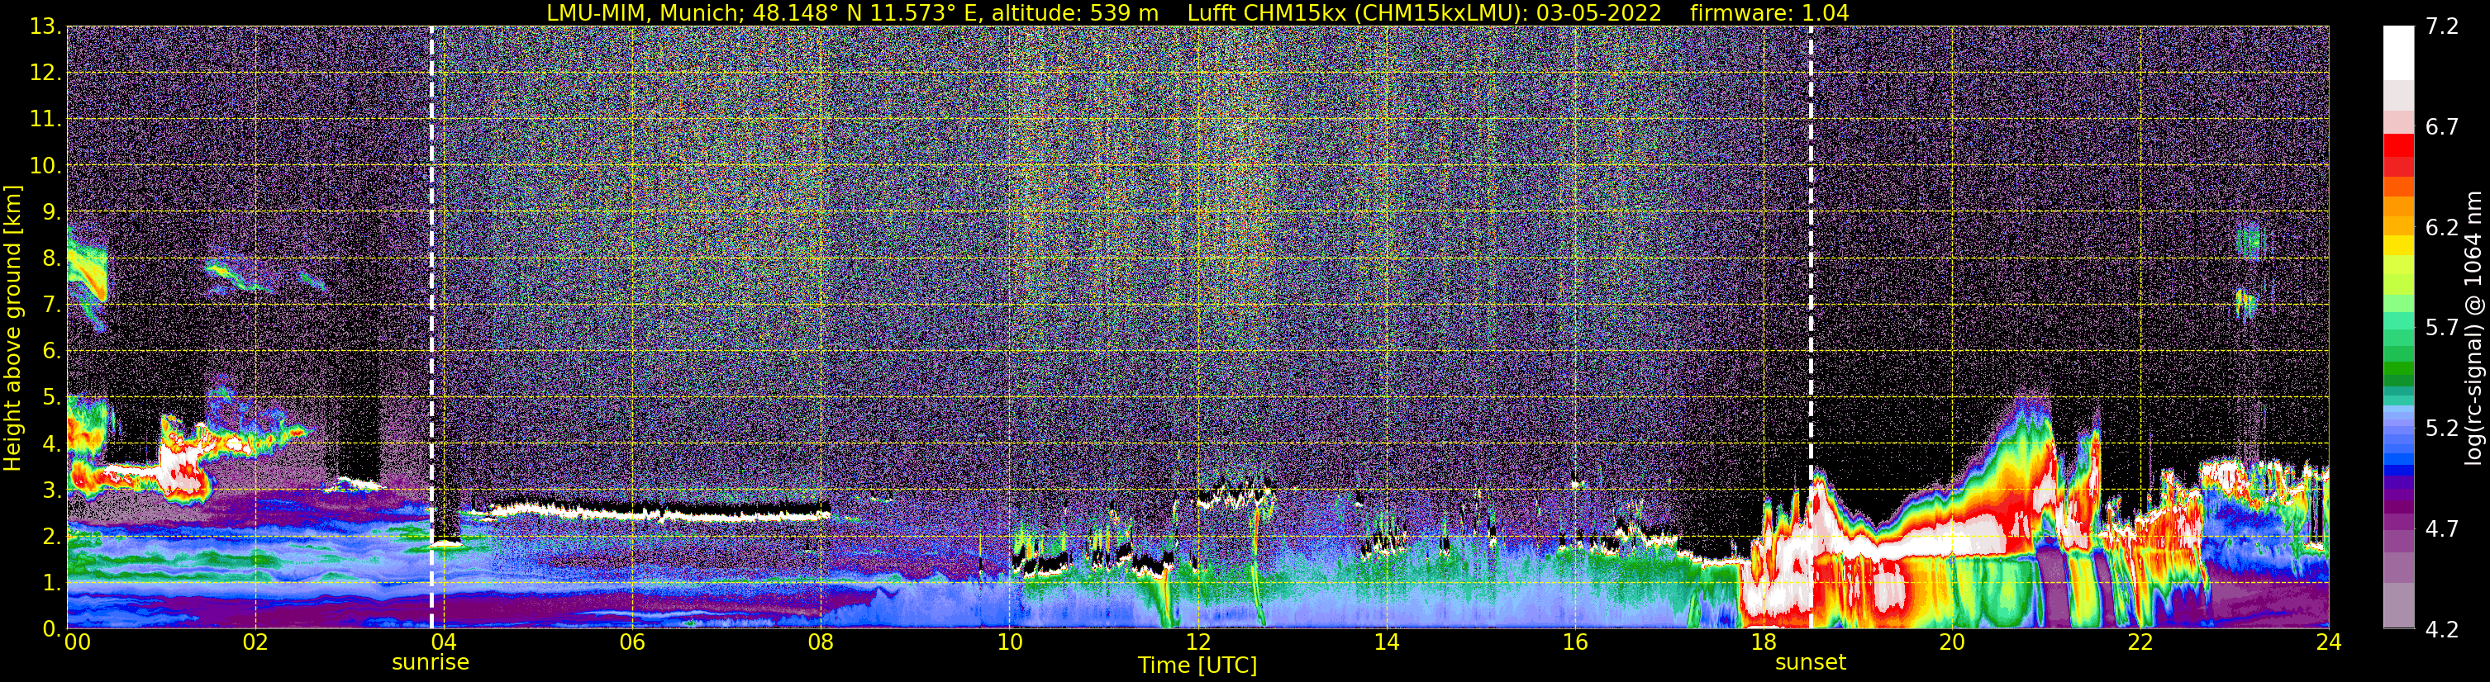Click the time axis tick label 02
Image resolution: width=2490 pixels, height=682 pixels.
(255, 642)
